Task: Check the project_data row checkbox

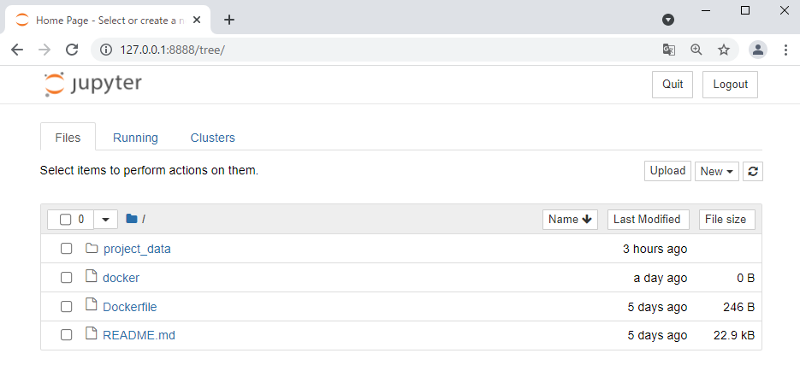Action: (67, 249)
